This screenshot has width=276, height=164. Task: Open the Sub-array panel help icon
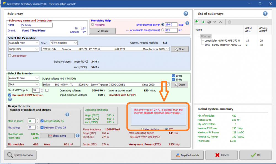click(186, 14)
